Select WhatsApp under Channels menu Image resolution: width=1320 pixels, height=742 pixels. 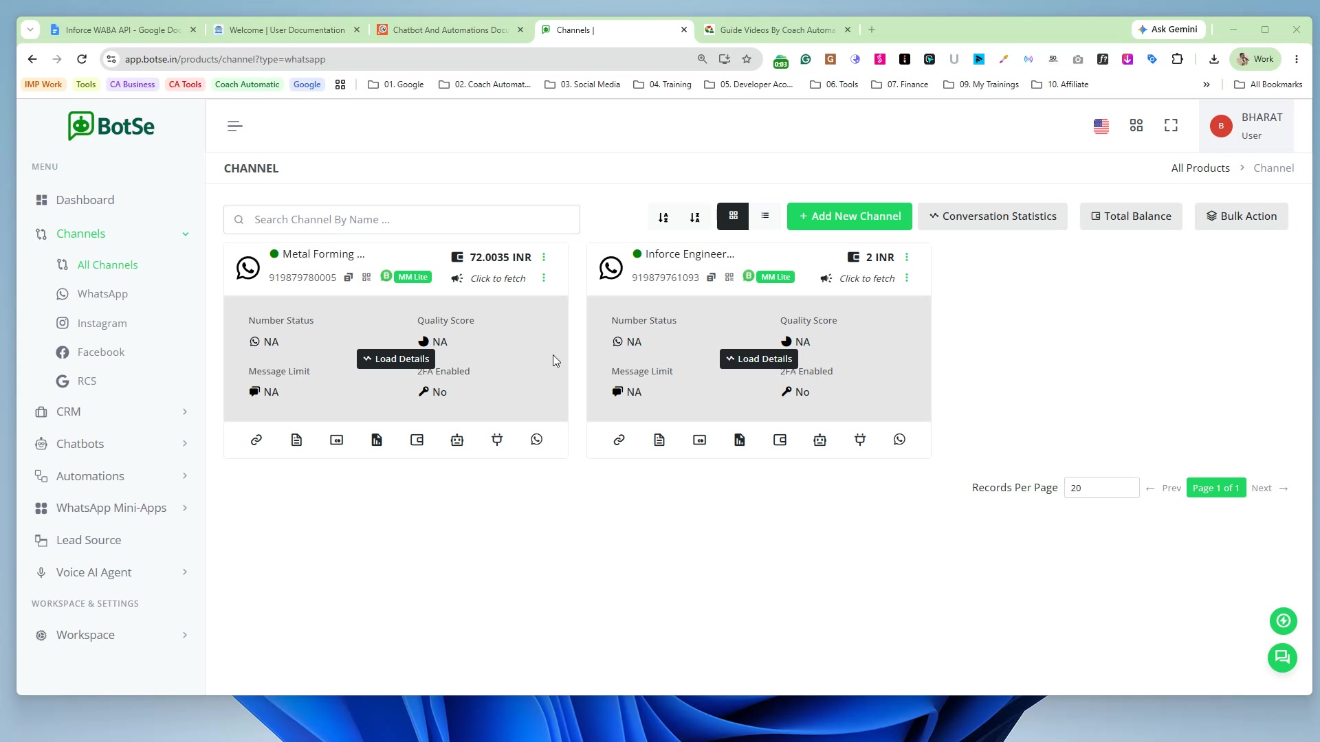102,294
